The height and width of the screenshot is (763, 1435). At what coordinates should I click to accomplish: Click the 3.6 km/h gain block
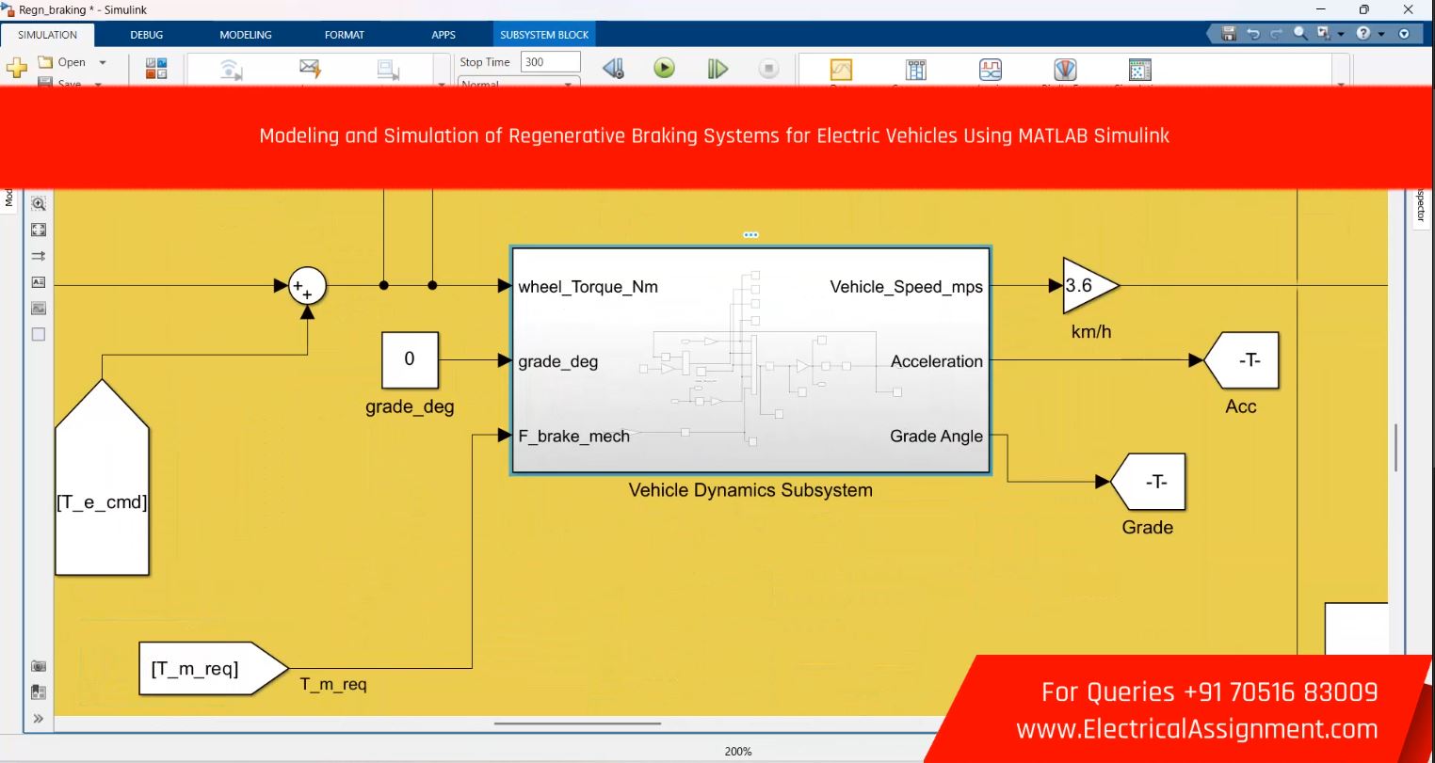(1089, 285)
